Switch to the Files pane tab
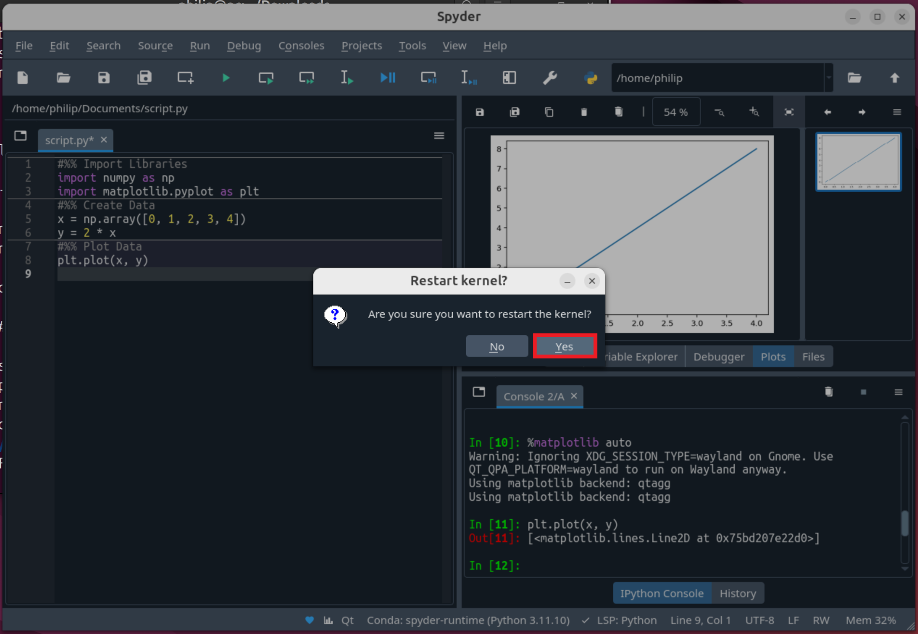This screenshot has width=918, height=634. point(813,357)
